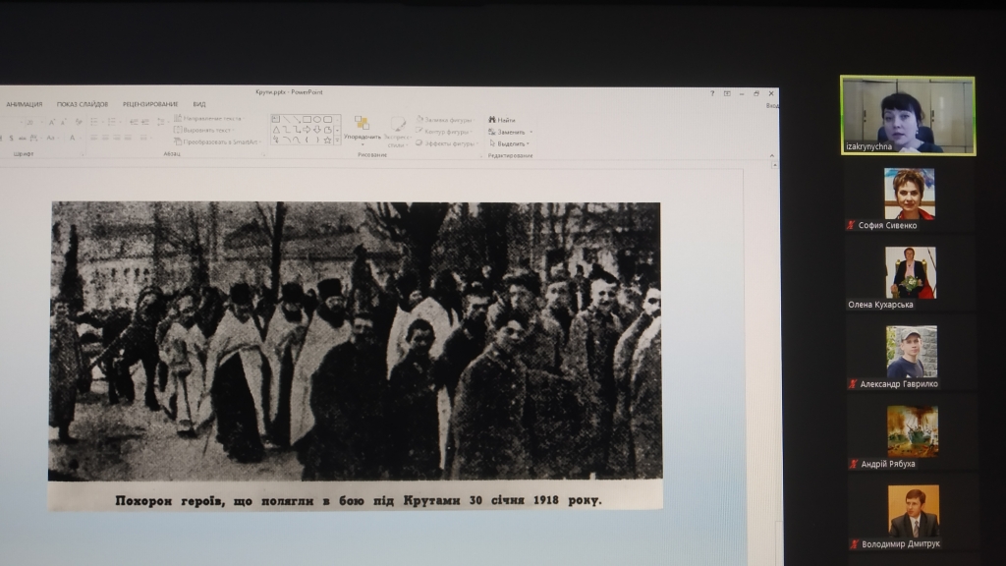Click the clear formatting icon
This screenshot has width=1006, height=566.
[79, 122]
